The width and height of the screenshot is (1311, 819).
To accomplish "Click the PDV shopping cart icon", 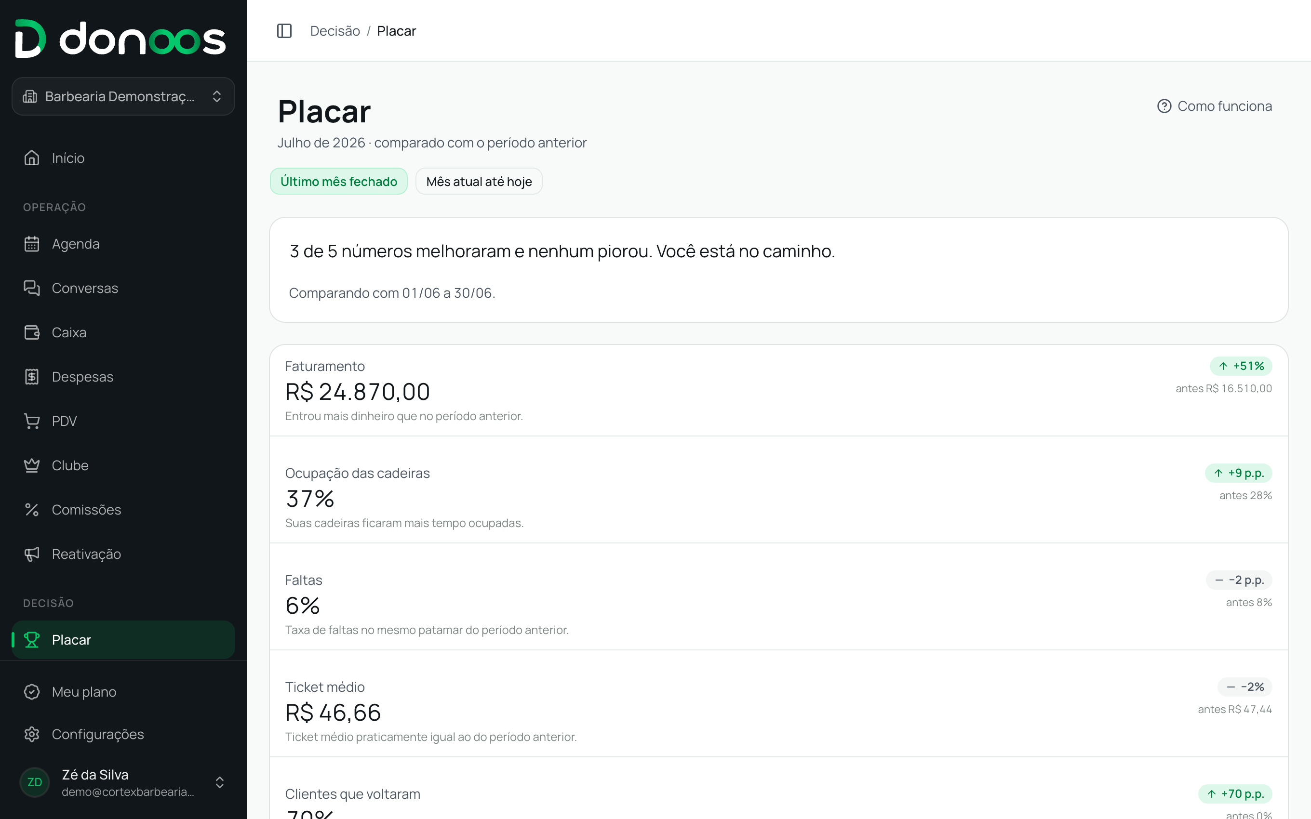I will (32, 421).
